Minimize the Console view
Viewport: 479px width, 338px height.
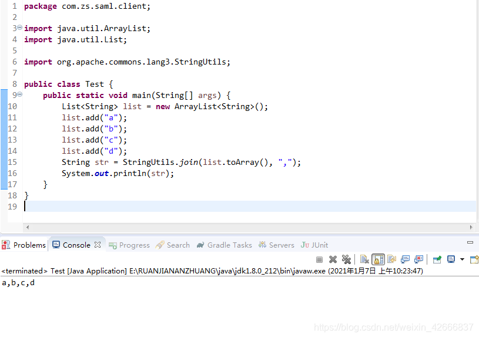(469, 242)
